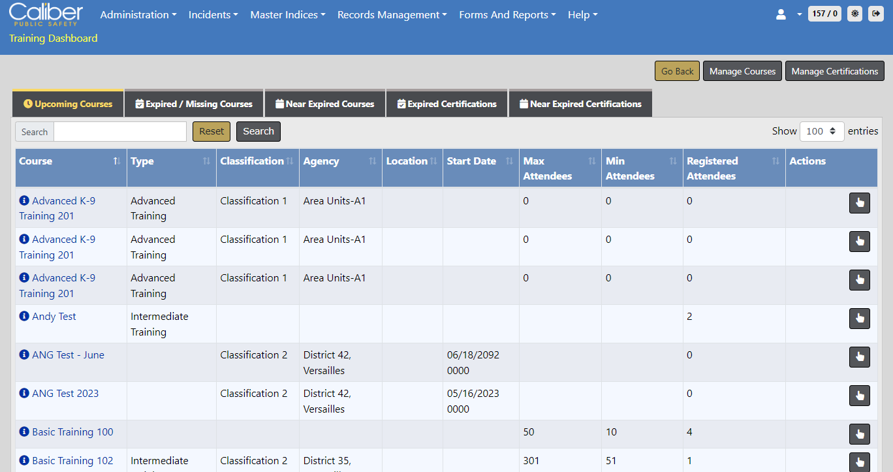Click the sign-out arrow icon

(875, 14)
